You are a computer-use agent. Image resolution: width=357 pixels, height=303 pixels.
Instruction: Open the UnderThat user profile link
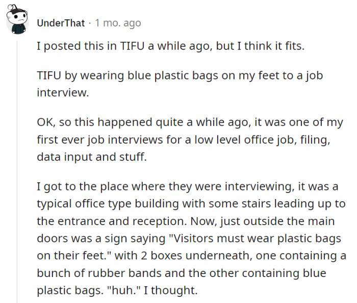61,23
